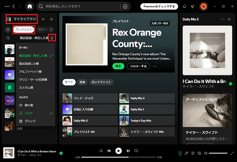Screen dimensions: 237x162
Task: Clear library filter with X button
Action: (8, 30)
